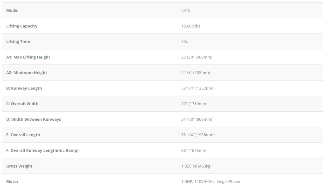Click the D: Width Between Runways label
Viewport: 324px width, 190px height.
coord(34,119)
